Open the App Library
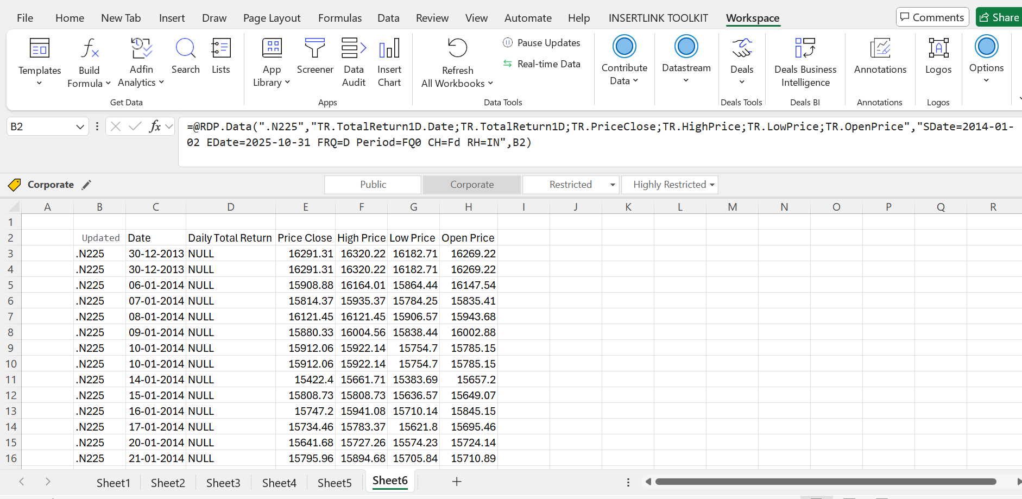The height and width of the screenshot is (499, 1022). pos(271,61)
